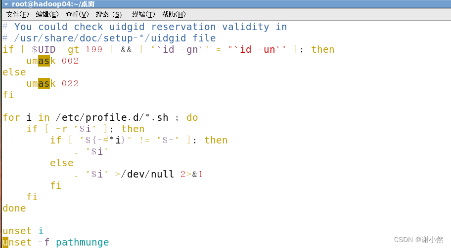Click the 'unset i' line
The width and height of the screenshot is (451, 248).
pos(23,231)
